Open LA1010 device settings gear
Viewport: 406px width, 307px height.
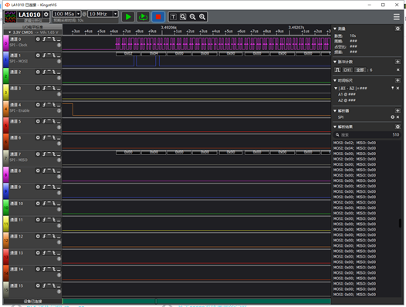[x=46, y=15]
